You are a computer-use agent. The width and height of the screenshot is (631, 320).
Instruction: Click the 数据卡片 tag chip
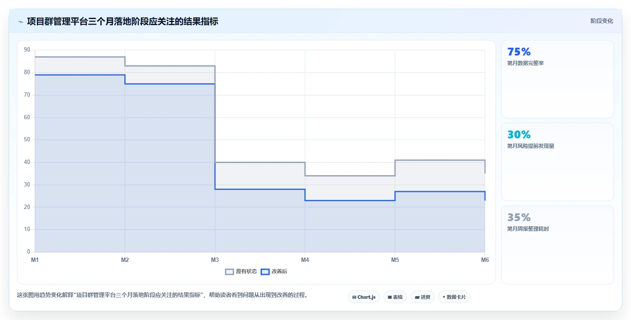coord(454,297)
